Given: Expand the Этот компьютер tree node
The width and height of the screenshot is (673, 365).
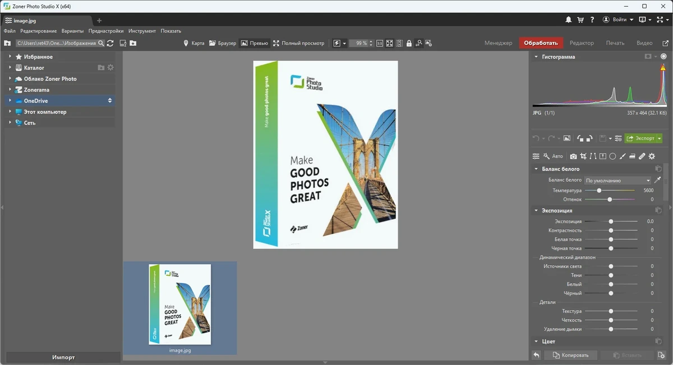Looking at the screenshot, I should [10, 112].
